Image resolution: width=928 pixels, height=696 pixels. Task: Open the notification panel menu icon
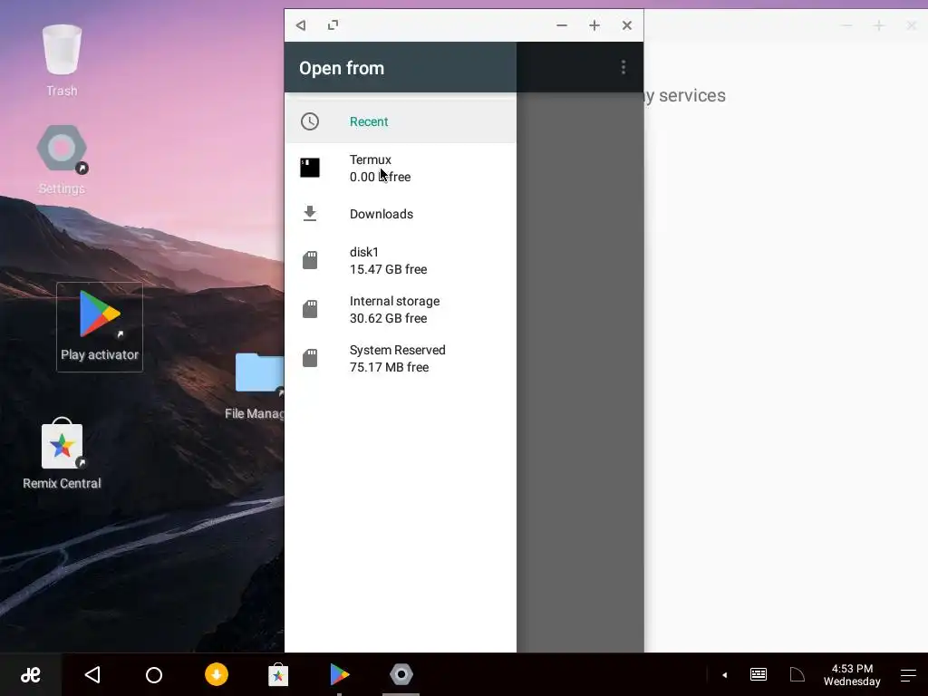click(x=908, y=674)
